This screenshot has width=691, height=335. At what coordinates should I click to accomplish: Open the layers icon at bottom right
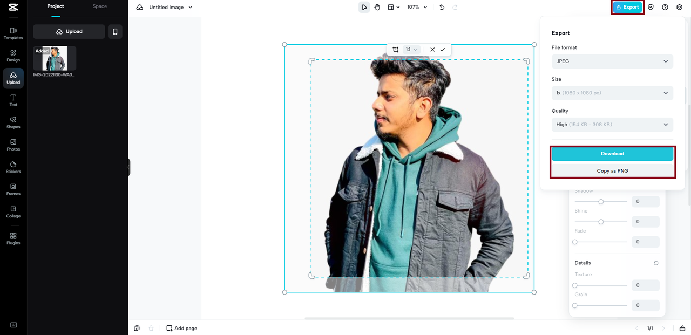(x=682, y=328)
